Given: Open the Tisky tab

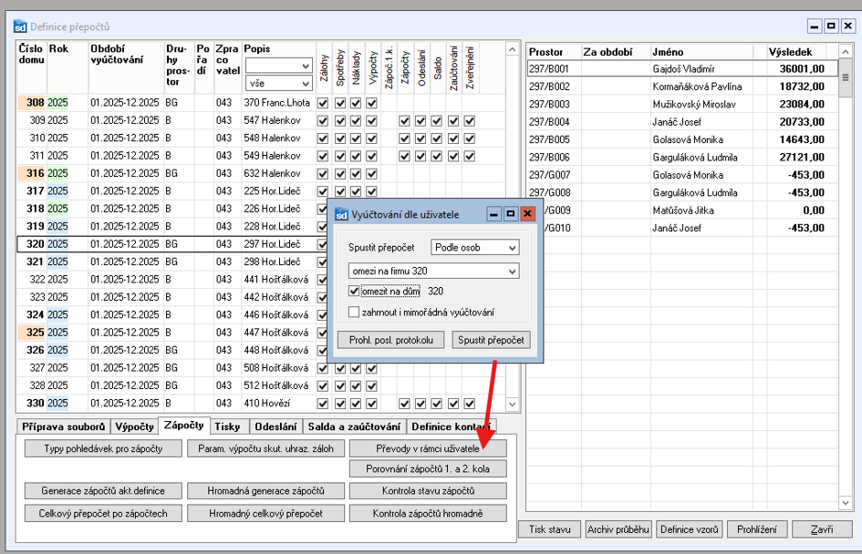Looking at the screenshot, I should 228,426.
